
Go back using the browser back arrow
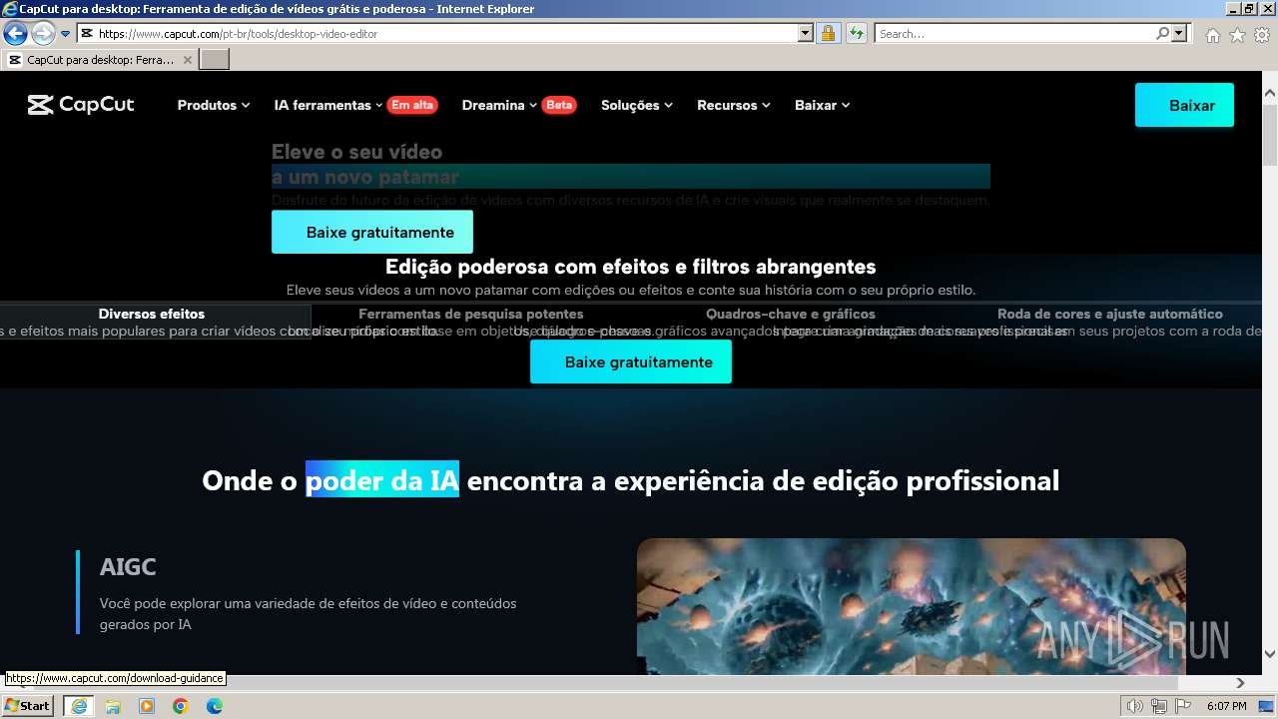15,34
